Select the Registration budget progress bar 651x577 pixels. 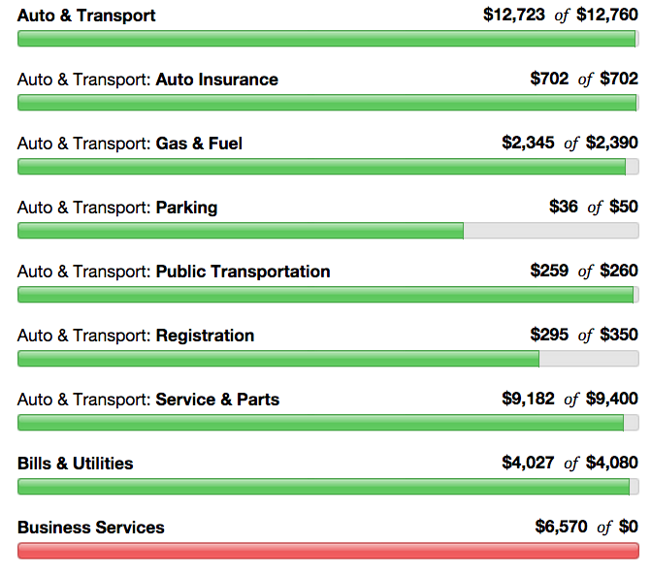coord(328,359)
